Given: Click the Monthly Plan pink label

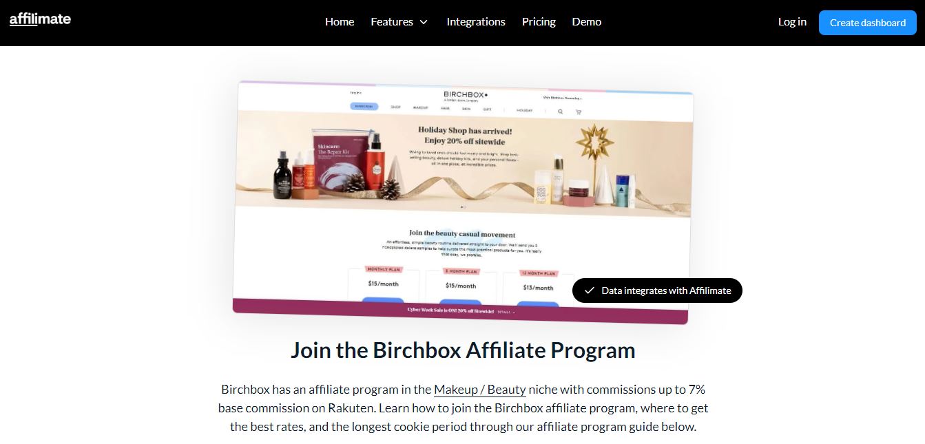Looking at the screenshot, I should pyautogui.click(x=384, y=269).
